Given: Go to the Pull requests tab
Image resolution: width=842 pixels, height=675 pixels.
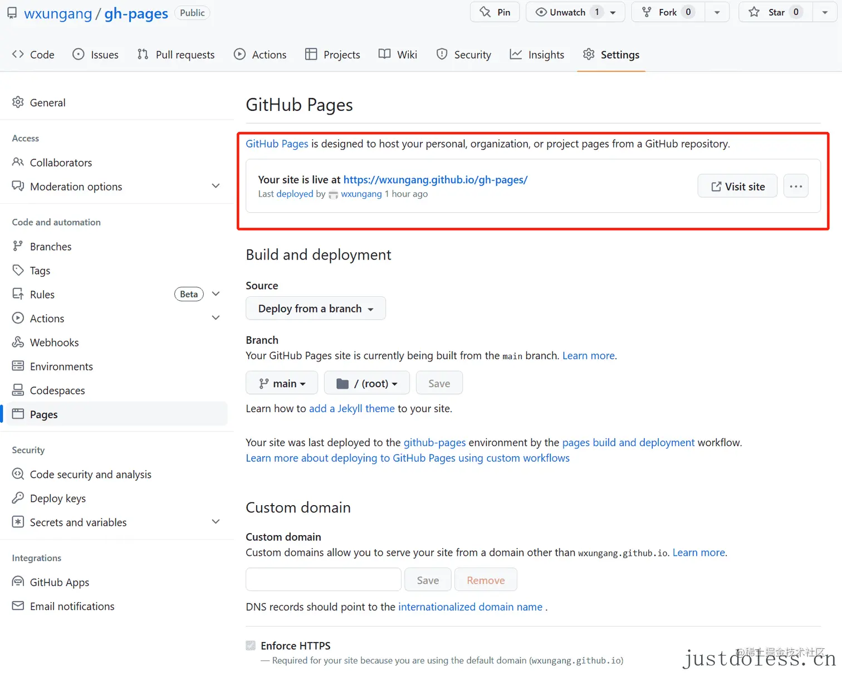Looking at the screenshot, I should pos(176,55).
